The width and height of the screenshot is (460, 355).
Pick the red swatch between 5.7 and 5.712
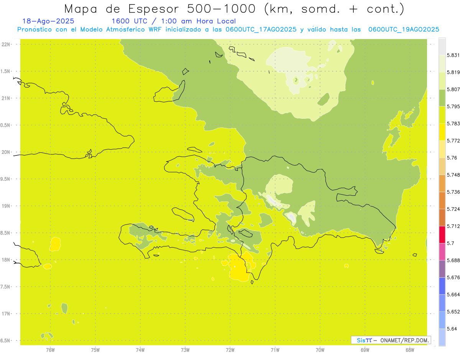pos(442,235)
